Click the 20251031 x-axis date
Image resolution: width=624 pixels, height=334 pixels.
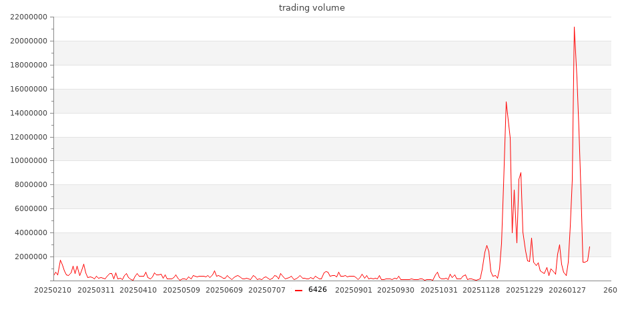440,290
